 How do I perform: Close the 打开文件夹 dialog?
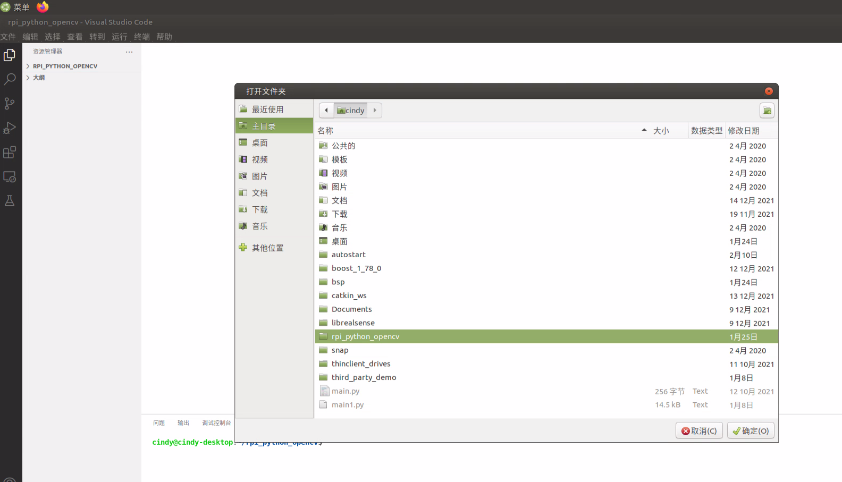pyautogui.click(x=769, y=91)
